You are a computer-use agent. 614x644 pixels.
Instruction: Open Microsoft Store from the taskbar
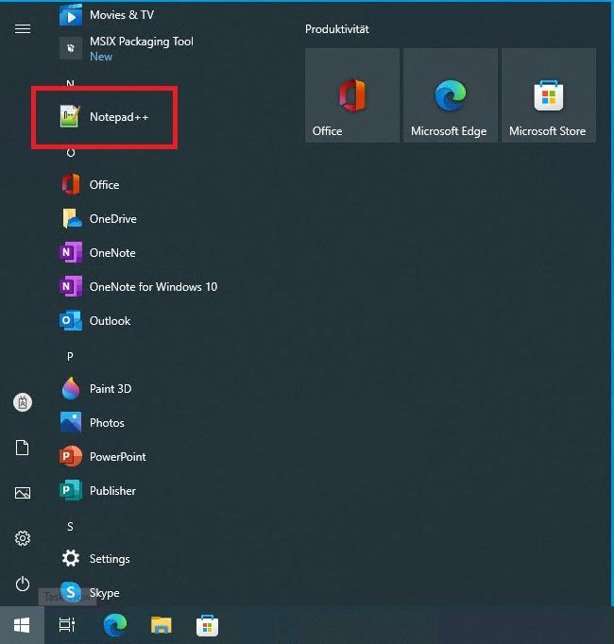[207, 625]
